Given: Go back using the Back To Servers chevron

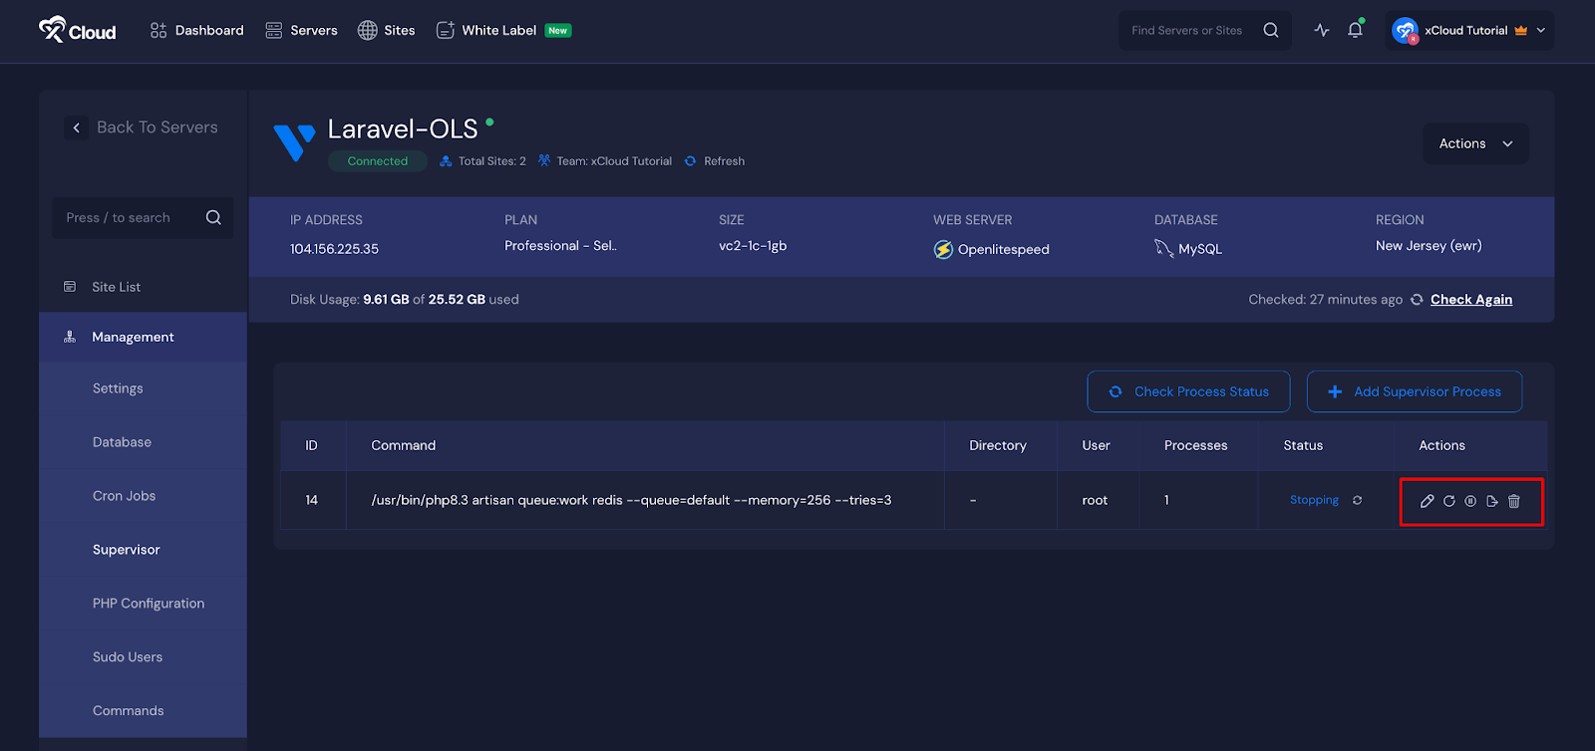Looking at the screenshot, I should 77,127.
